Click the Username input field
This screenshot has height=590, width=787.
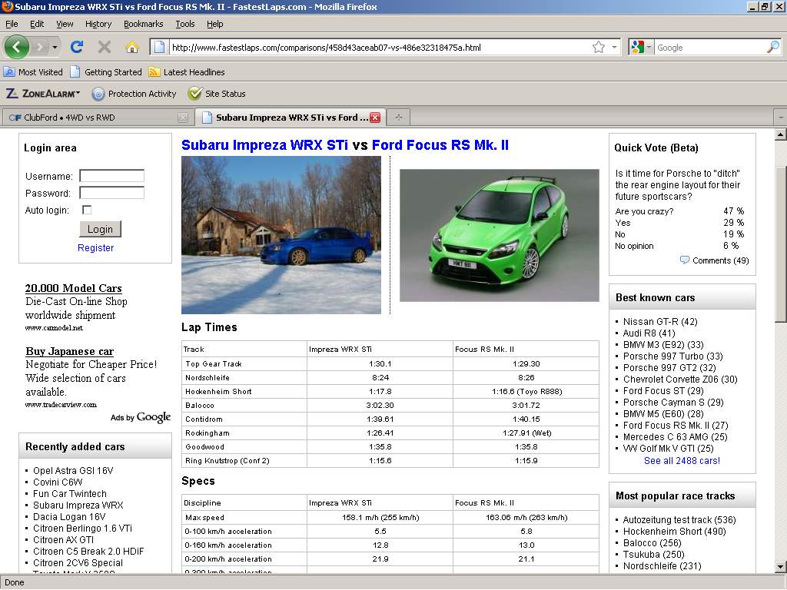111,176
